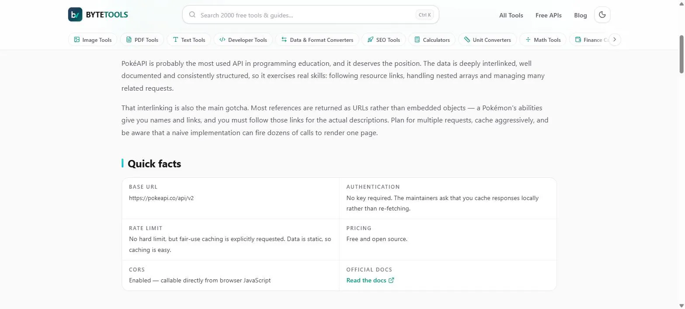685x309 pixels.
Task: Click the Image Tools picture icon
Action: [x=77, y=40]
